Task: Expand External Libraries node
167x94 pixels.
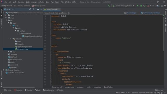Action: [x=4, y=70]
